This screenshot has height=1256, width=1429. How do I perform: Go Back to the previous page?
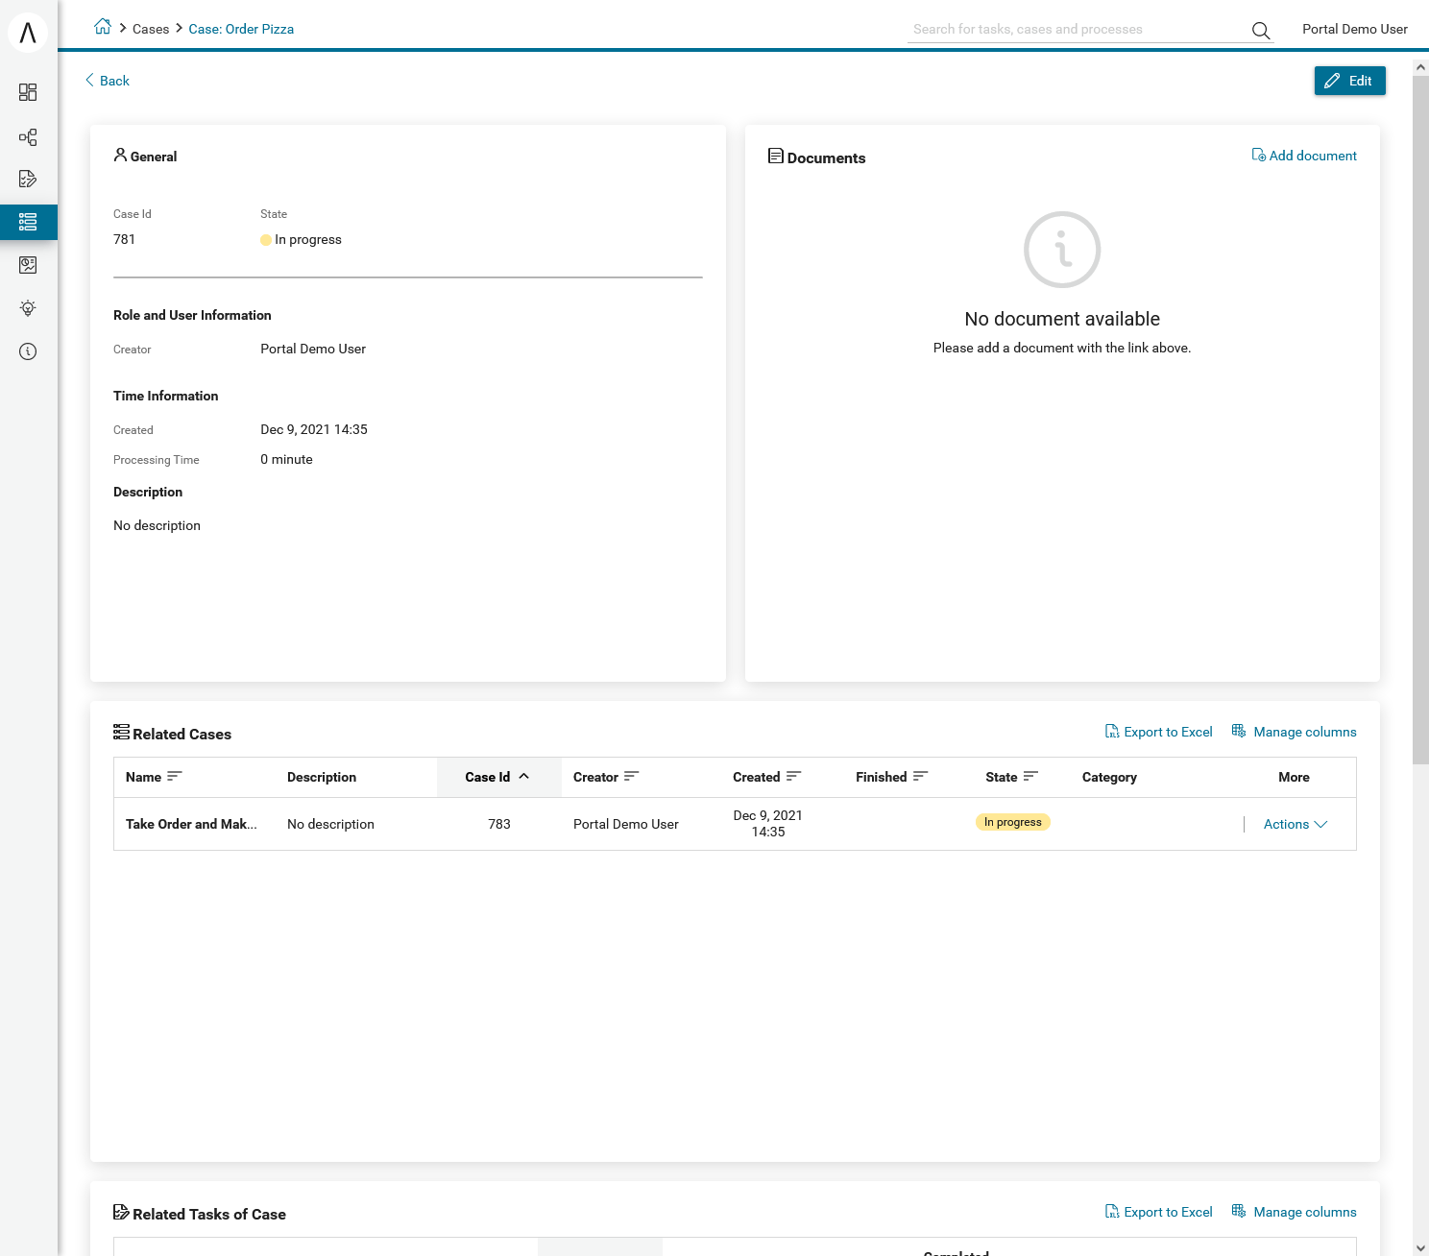click(107, 81)
